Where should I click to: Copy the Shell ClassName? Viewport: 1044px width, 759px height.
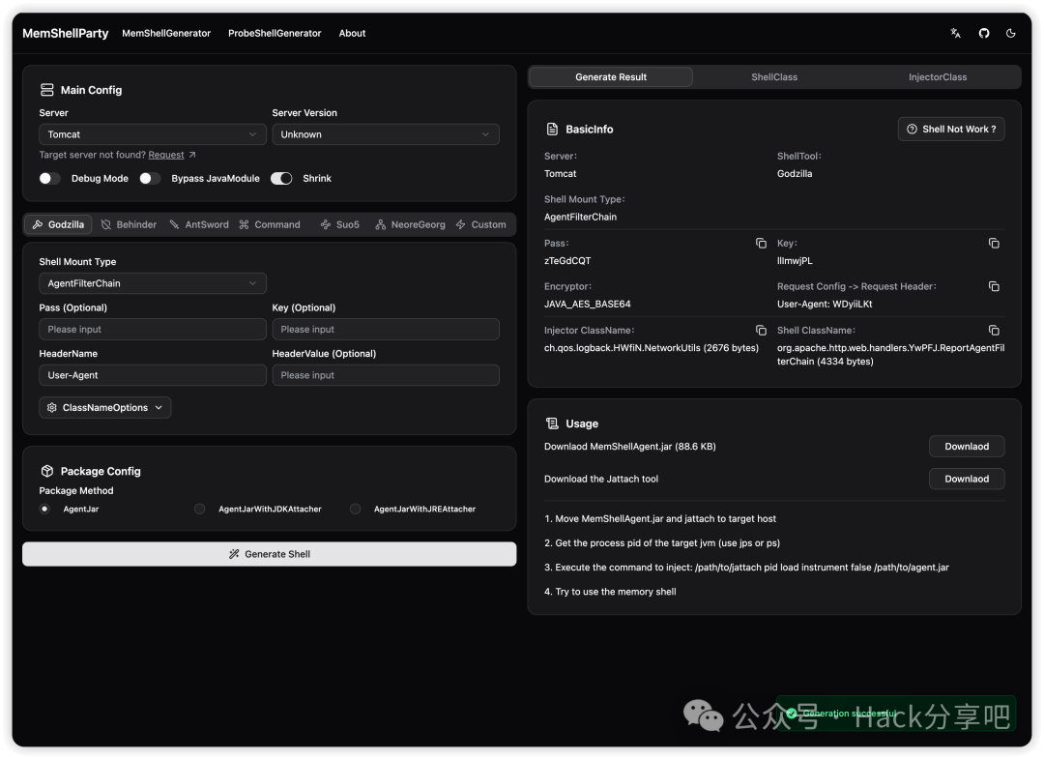994,331
